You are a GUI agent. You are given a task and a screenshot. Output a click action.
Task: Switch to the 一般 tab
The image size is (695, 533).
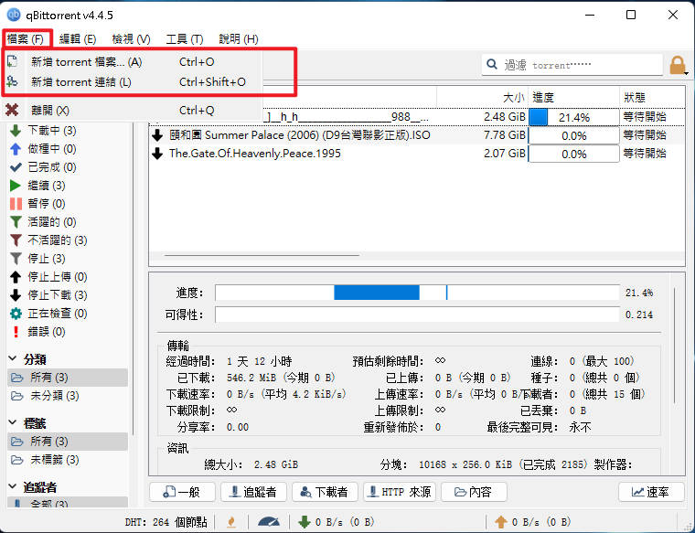[x=182, y=492]
